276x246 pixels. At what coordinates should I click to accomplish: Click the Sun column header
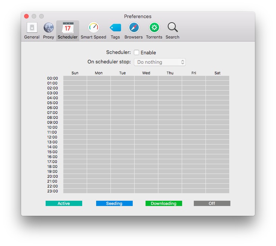click(75, 73)
